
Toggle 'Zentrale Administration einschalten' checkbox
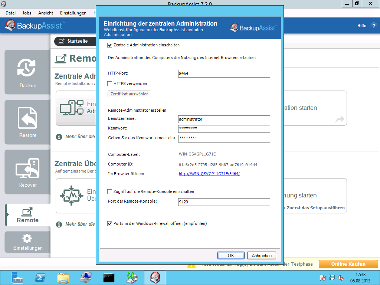pos(109,45)
